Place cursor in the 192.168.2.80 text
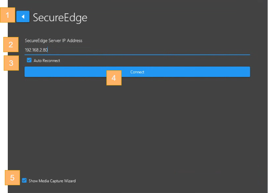Screen dimensions: 268x193 coord(36,50)
